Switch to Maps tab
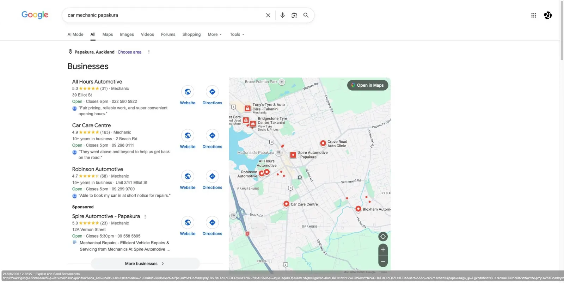Viewport: 564px width, 283px height. pos(108,35)
